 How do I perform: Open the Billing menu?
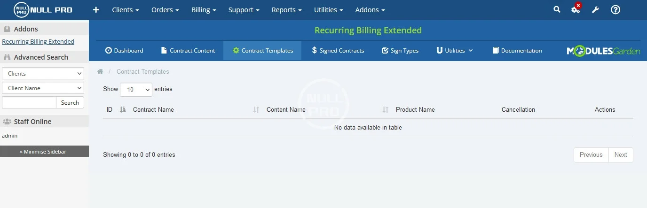204,10
